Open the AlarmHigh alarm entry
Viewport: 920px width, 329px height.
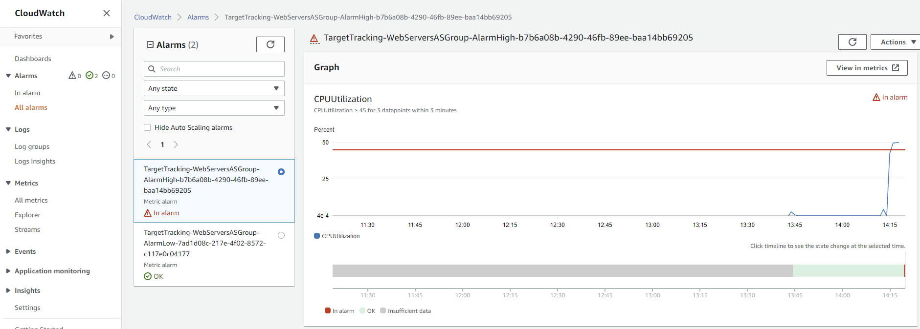point(214,191)
